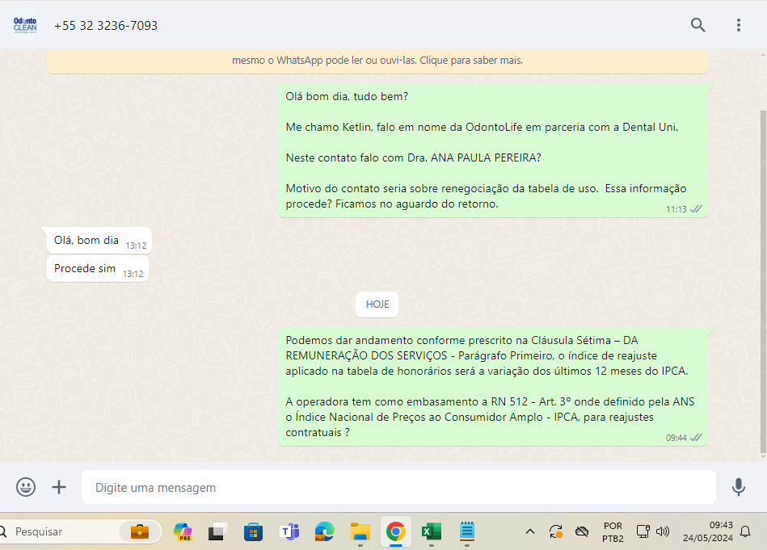Open Microsoft Teams from the taskbar
The width and height of the screenshot is (767, 550).
[x=289, y=531]
